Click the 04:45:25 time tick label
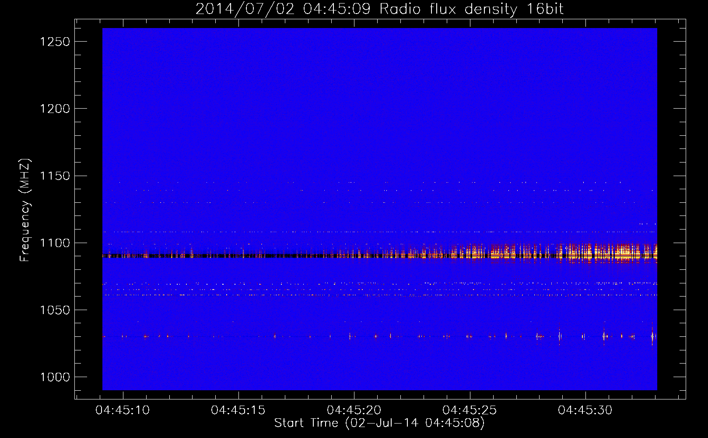The height and width of the screenshot is (438, 708). (x=470, y=410)
